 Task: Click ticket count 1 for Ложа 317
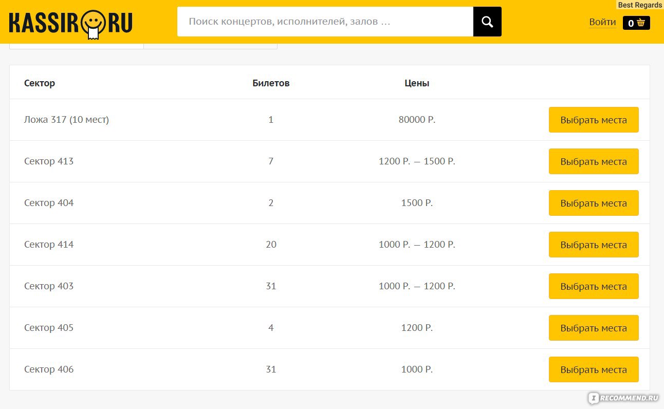(271, 120)
